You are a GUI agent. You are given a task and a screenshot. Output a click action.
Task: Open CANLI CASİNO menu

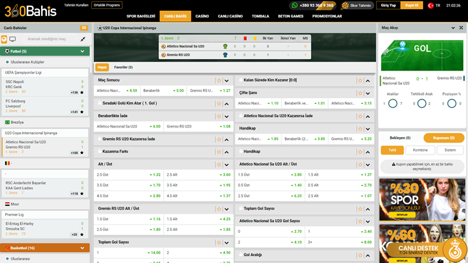click(x=230, y=16)
